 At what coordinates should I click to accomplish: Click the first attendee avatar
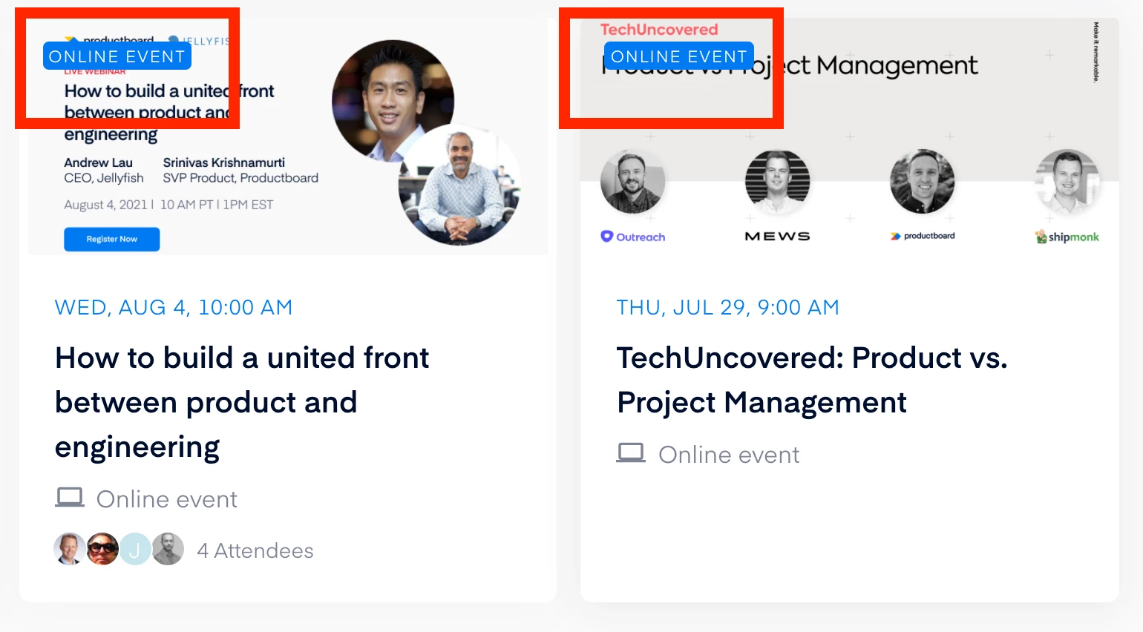tap(70, 550)
